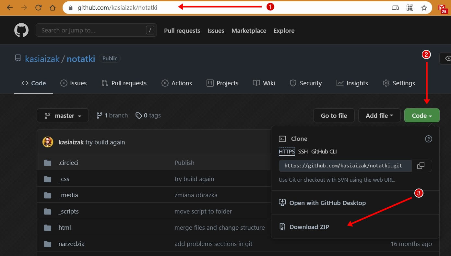Bookmark this page with the star icon
Viewport: 451px width, 256px height.
[424, 8]
